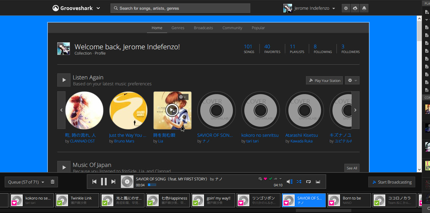This screenshot has width=430, height=213.
Task: Adjust volume via speaker icon
Action: tap(290, 182)
